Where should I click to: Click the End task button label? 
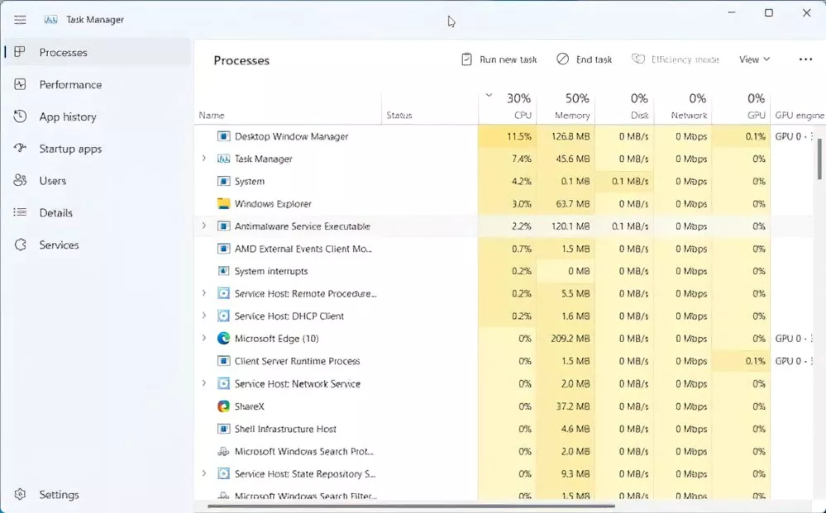pyautogui.click(x=594, y=59)
